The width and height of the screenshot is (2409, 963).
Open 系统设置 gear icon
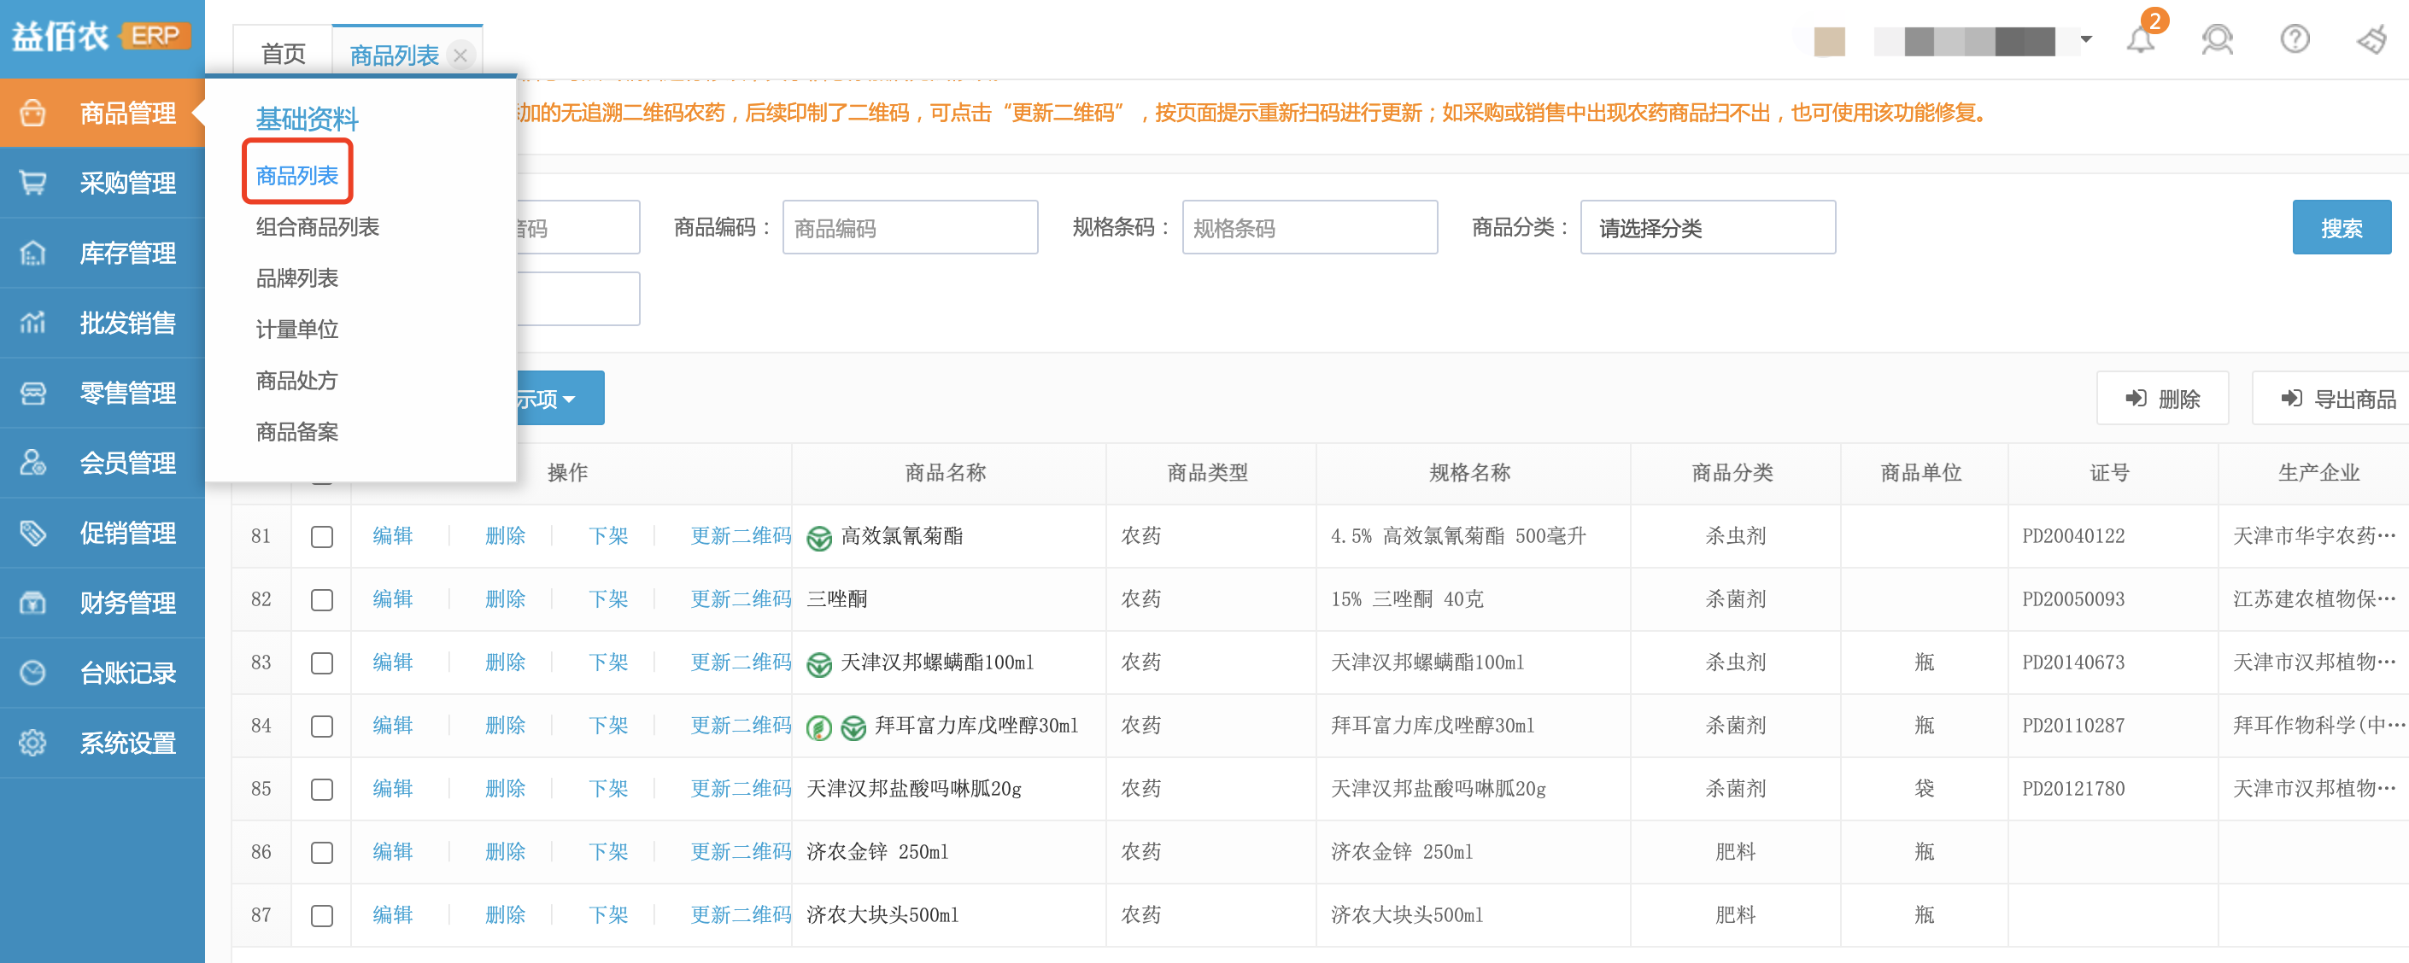coord(33,741)
